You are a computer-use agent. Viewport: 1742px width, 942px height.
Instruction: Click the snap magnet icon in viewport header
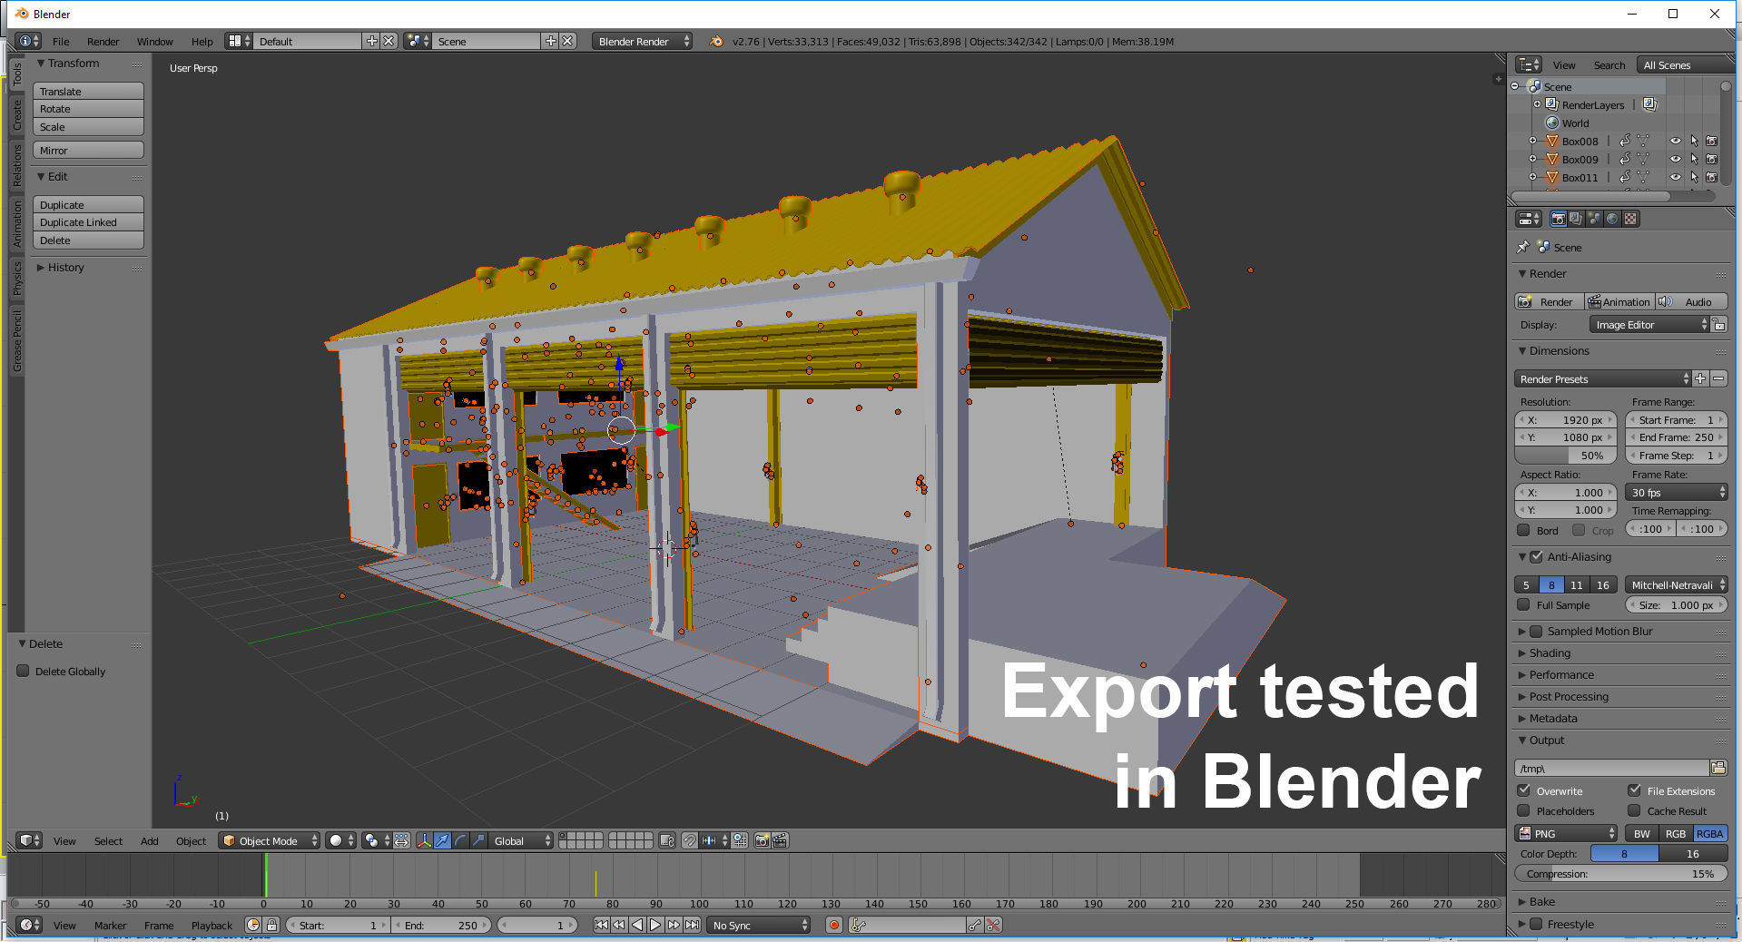coord(690,840)
